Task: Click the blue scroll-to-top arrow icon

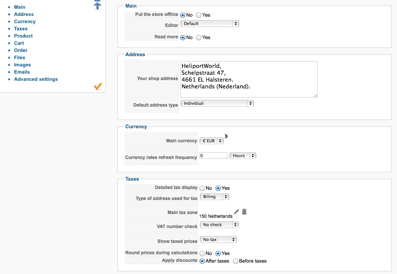Action: coord(98,5)
